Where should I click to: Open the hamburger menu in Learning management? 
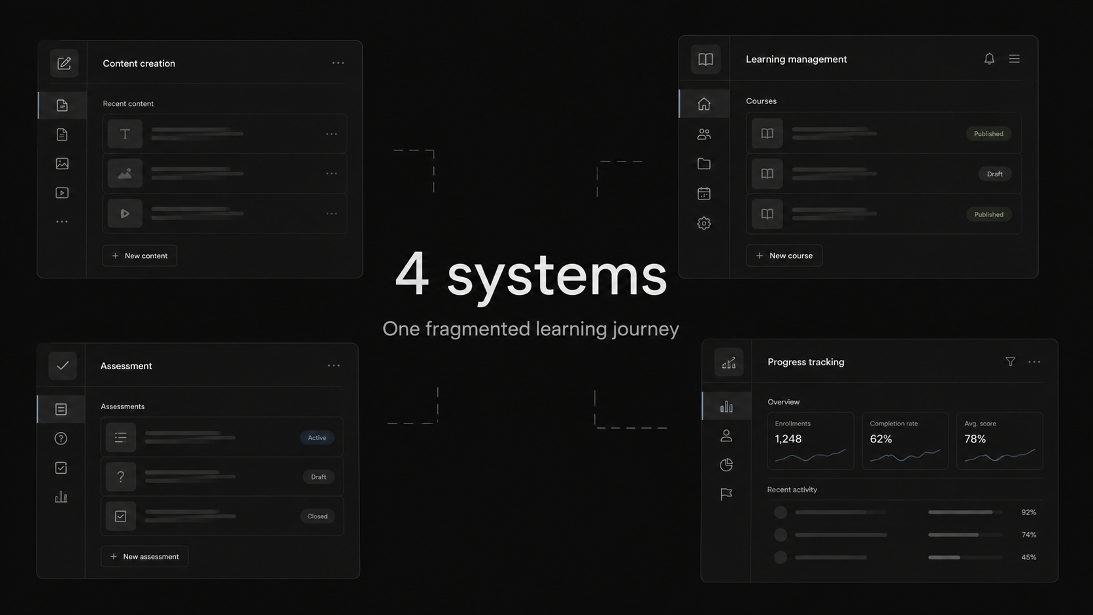[1014, 59]
